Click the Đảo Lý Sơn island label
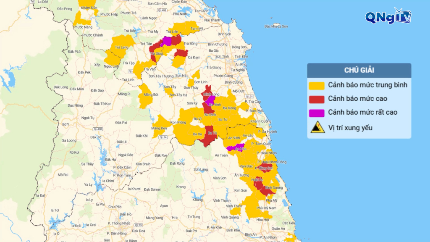 pos(276,26)
